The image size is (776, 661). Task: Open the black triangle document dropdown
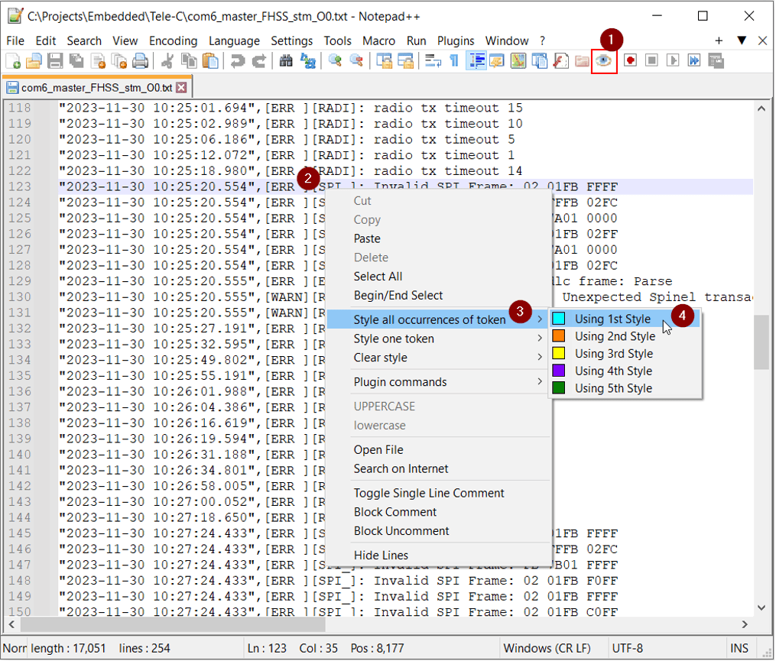pos(742,40)
